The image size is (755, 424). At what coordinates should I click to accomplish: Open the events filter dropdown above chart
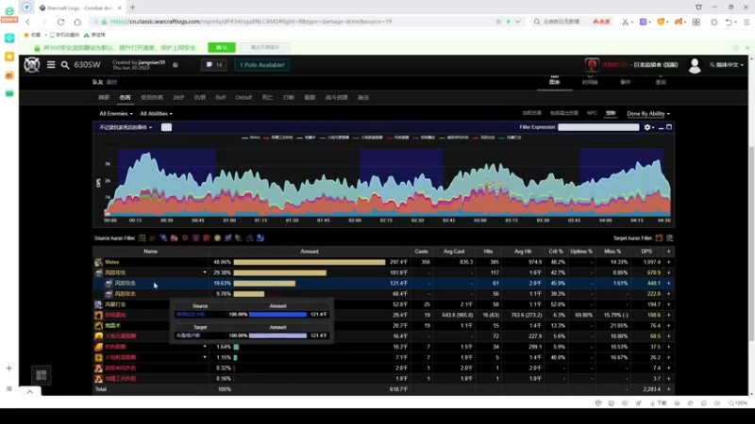[x=126, y=127]
